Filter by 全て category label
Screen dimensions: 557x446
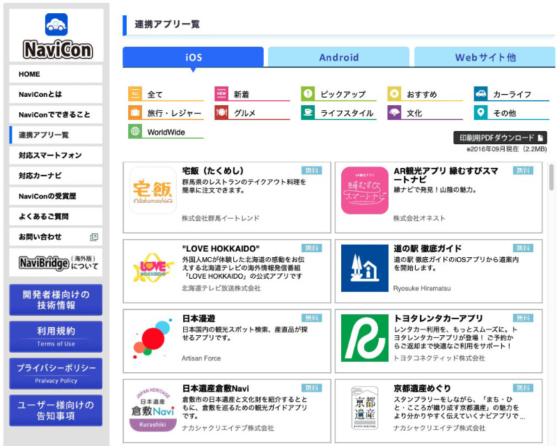pos(155,95)
